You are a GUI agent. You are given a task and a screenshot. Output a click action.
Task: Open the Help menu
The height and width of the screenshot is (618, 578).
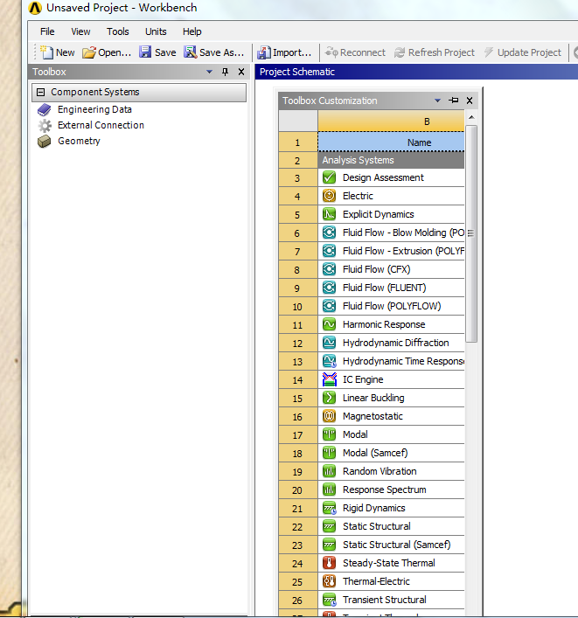(192, 31)
